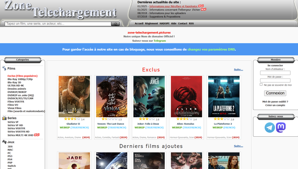Select 'Séries VOSTFR HD' category
The width and height of the screenshot is (298, 169).
click(x=18, y=132)
